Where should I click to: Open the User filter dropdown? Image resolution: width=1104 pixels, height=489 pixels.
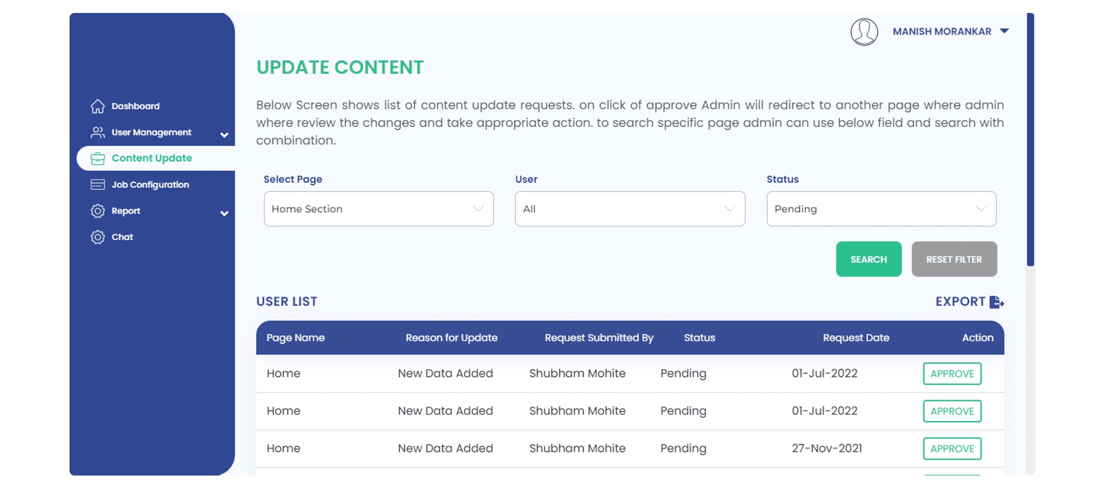(630, 209)
